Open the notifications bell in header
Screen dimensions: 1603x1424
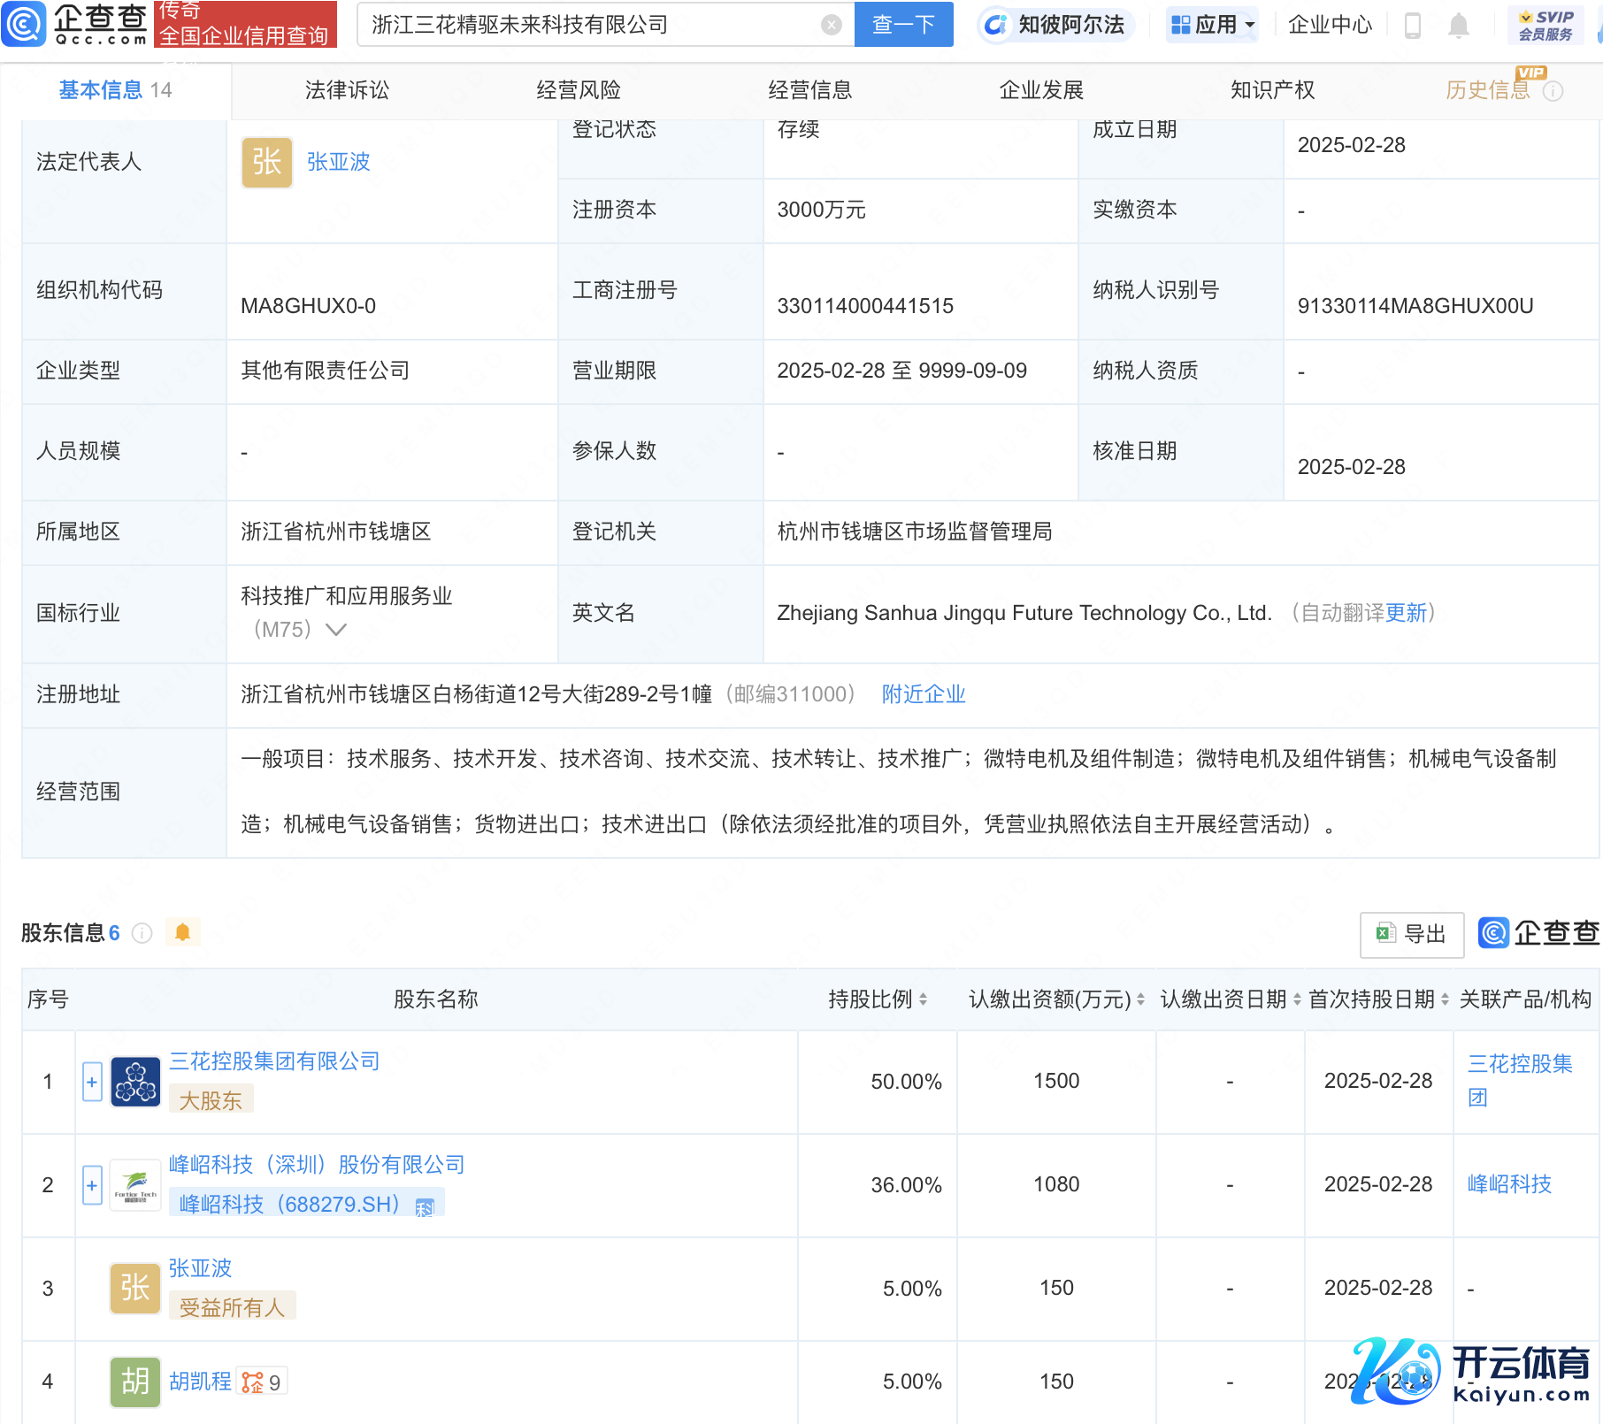click(1459, 26)
